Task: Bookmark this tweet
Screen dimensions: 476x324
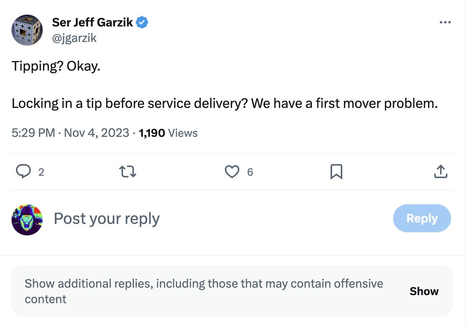Action: pyautogui.click(x=336, y=172)
